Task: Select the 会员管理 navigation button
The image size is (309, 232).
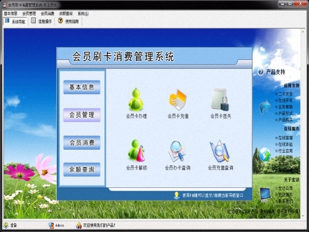Action: (x=82, y=115)
